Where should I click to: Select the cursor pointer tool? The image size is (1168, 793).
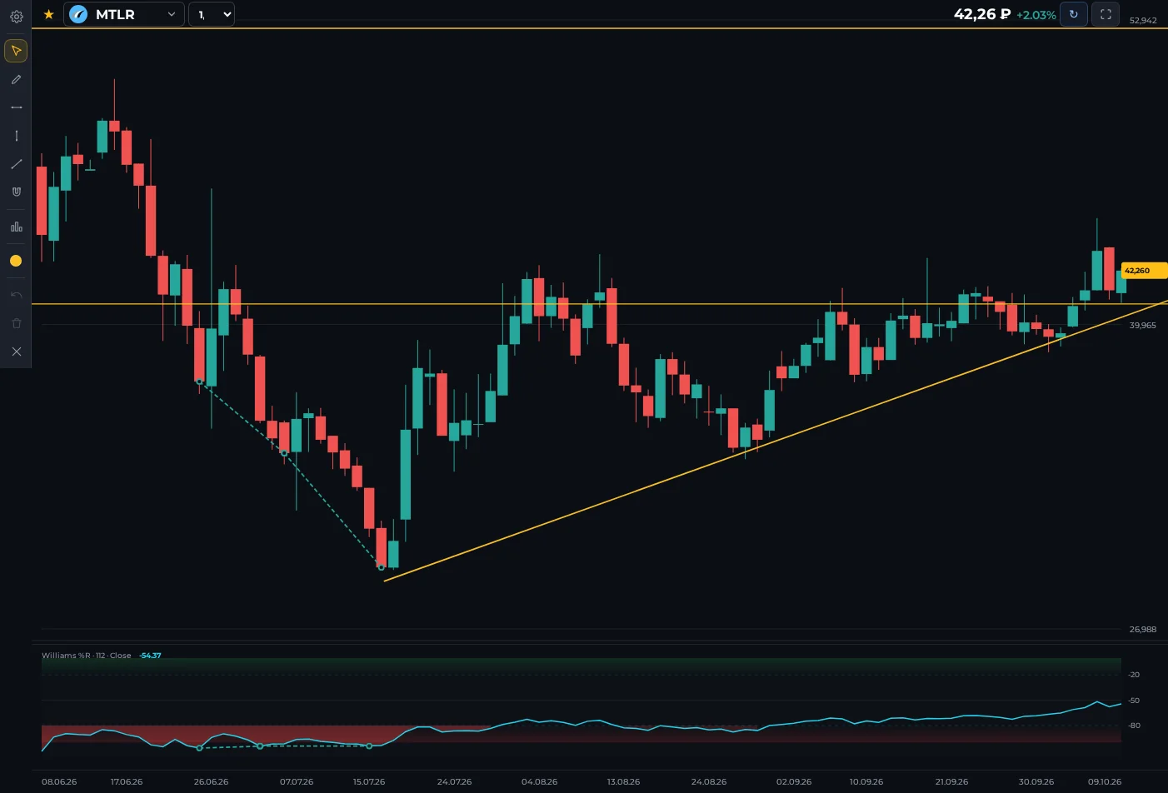[x=16, y=51]
